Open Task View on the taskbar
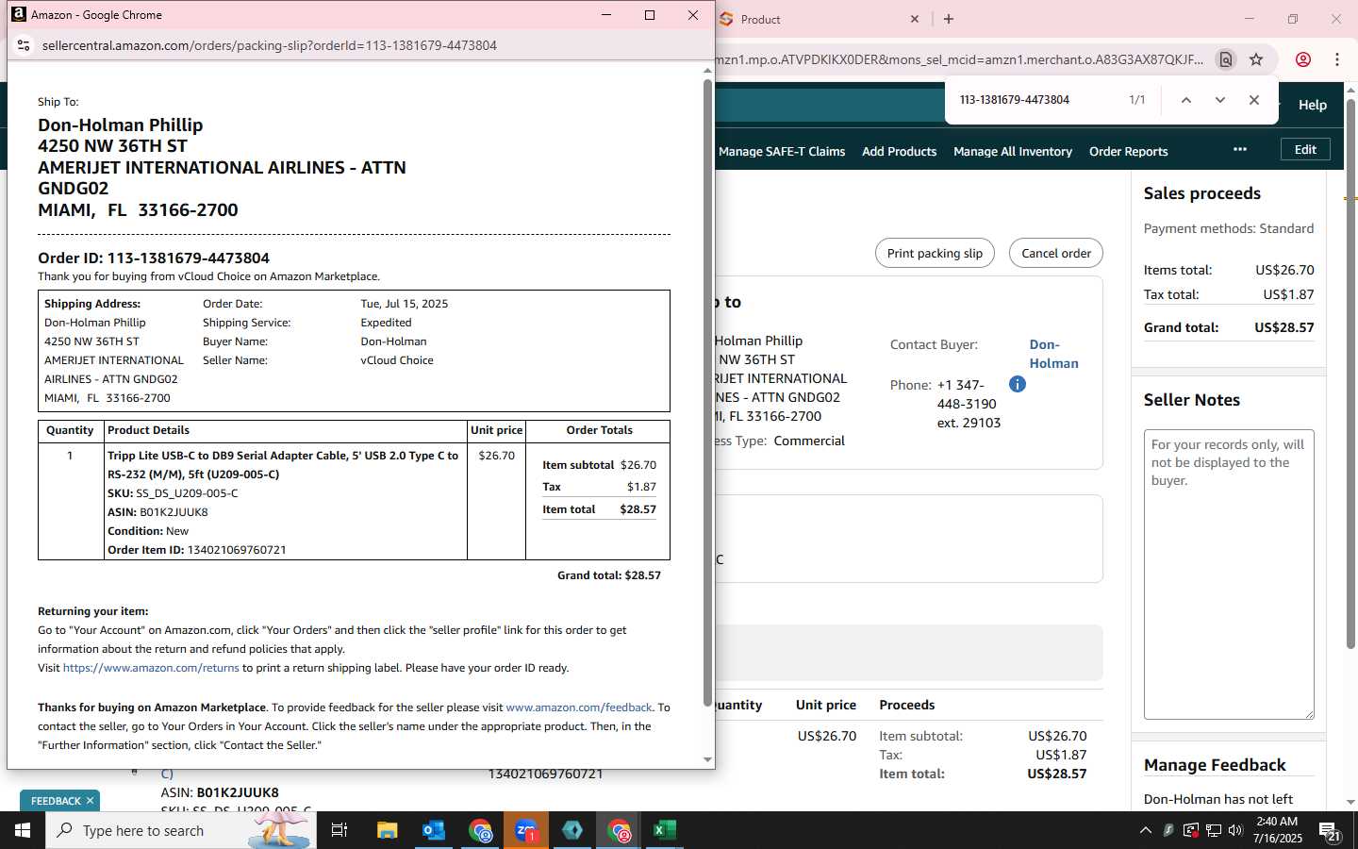The height and width of the screenshot is (849, 1358). [x=339, y=830]
